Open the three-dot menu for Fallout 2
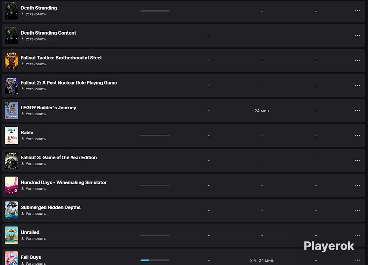368x265 pixels. pos(357,86)
